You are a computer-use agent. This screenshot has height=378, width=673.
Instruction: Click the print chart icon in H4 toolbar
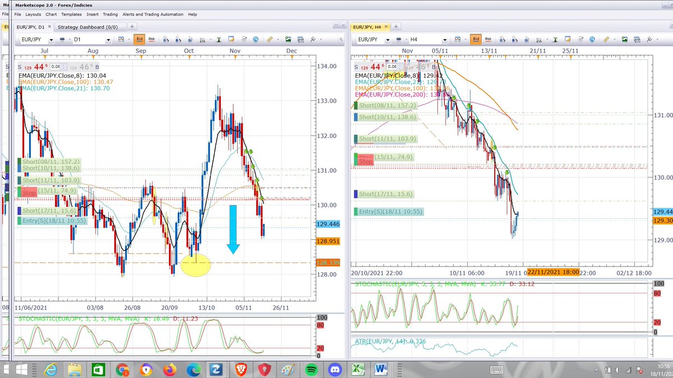coord(637,39)
